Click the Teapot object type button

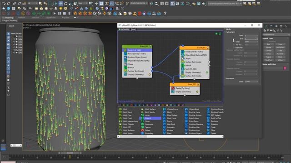[268, 57]
